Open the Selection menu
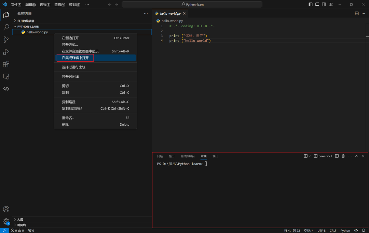Image resolution: width=369 pixels, height=233 pixels. 45,4
